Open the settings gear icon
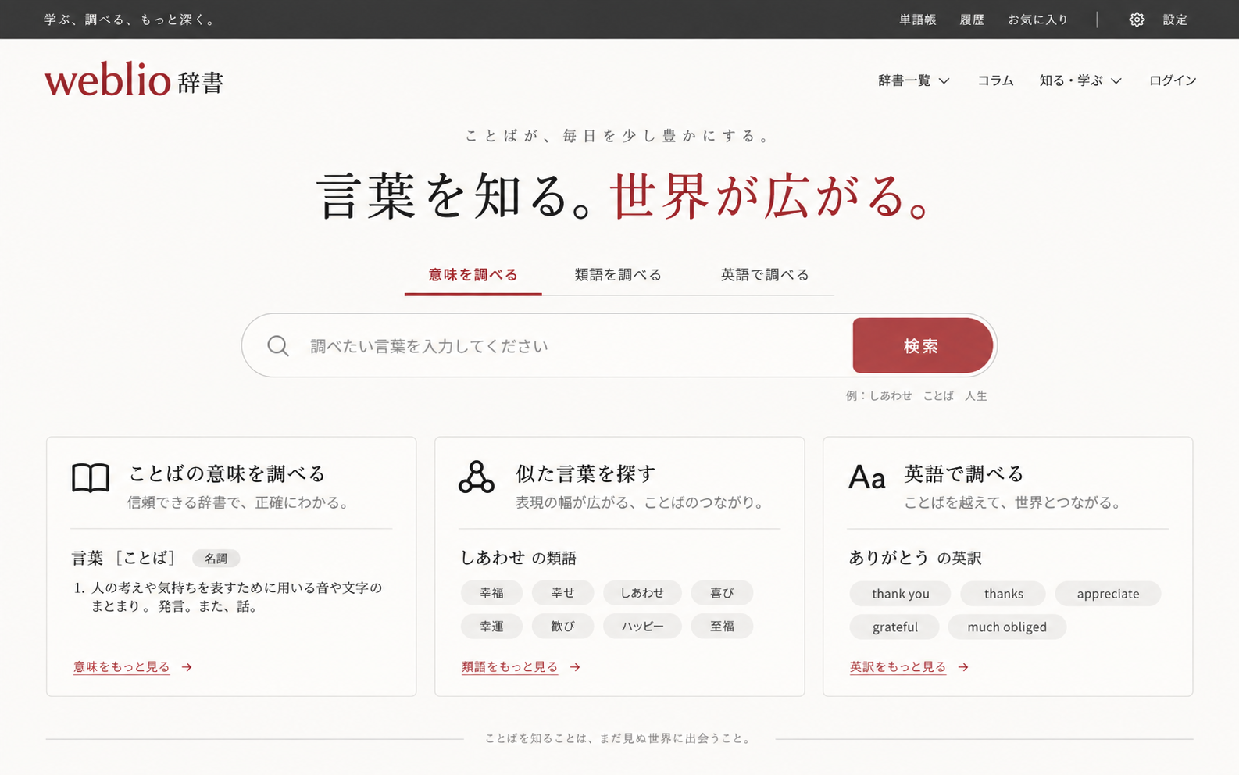Viewport: 1239px width, 775px height. click(x=1137, y=20)
